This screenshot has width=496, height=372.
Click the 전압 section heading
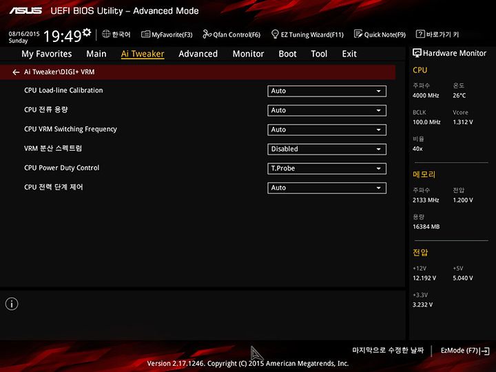click(x=420, y=252)
